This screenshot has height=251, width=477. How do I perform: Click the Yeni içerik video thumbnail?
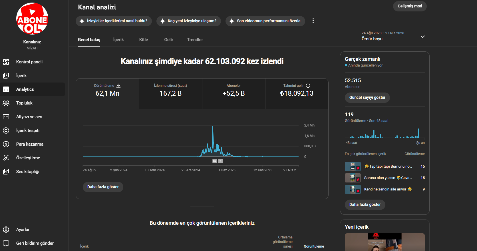385,242
